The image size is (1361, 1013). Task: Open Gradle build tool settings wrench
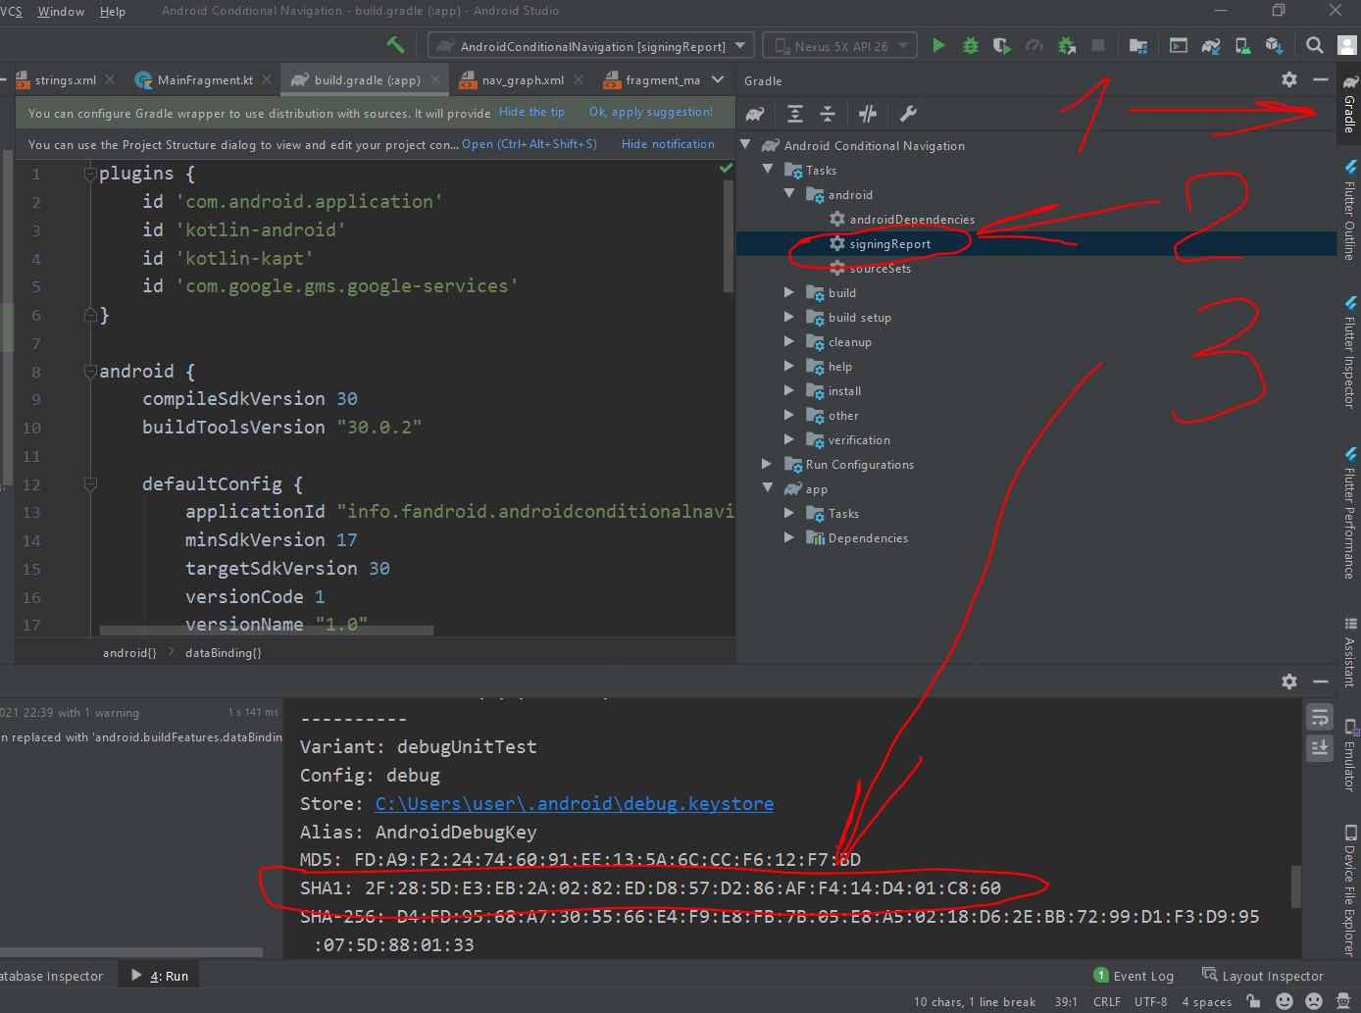point(909,114)
